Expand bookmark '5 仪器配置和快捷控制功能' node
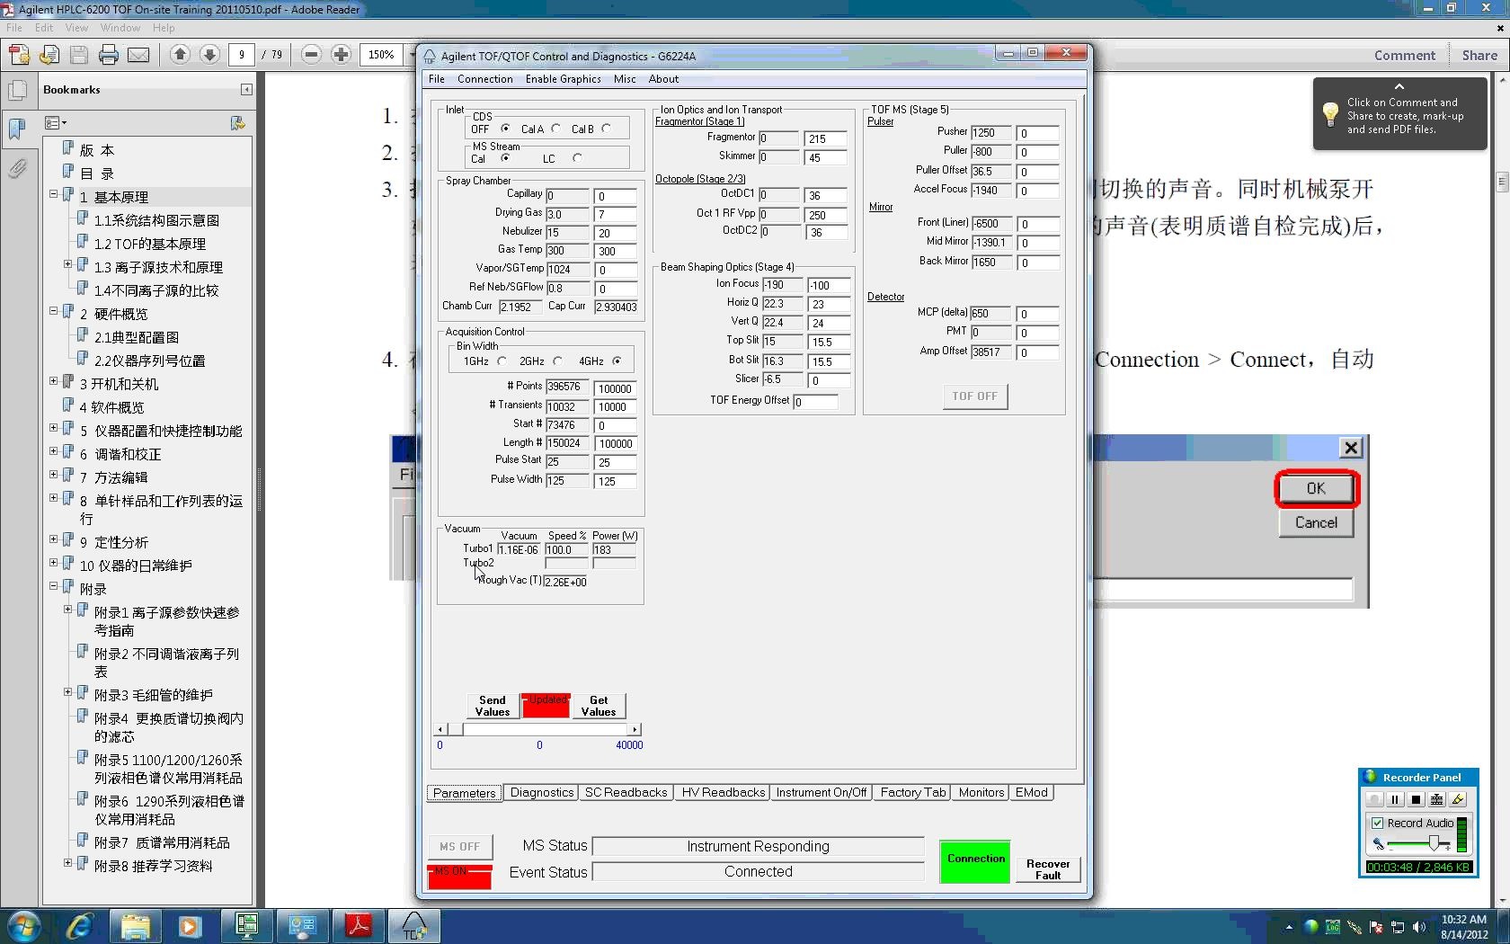 click(53, 428)
